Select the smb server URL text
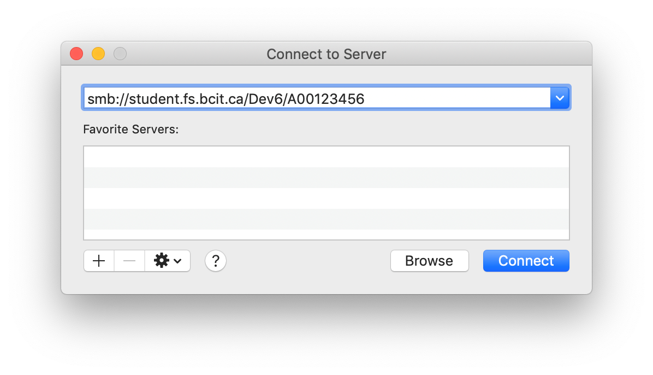 pos(225,98)
